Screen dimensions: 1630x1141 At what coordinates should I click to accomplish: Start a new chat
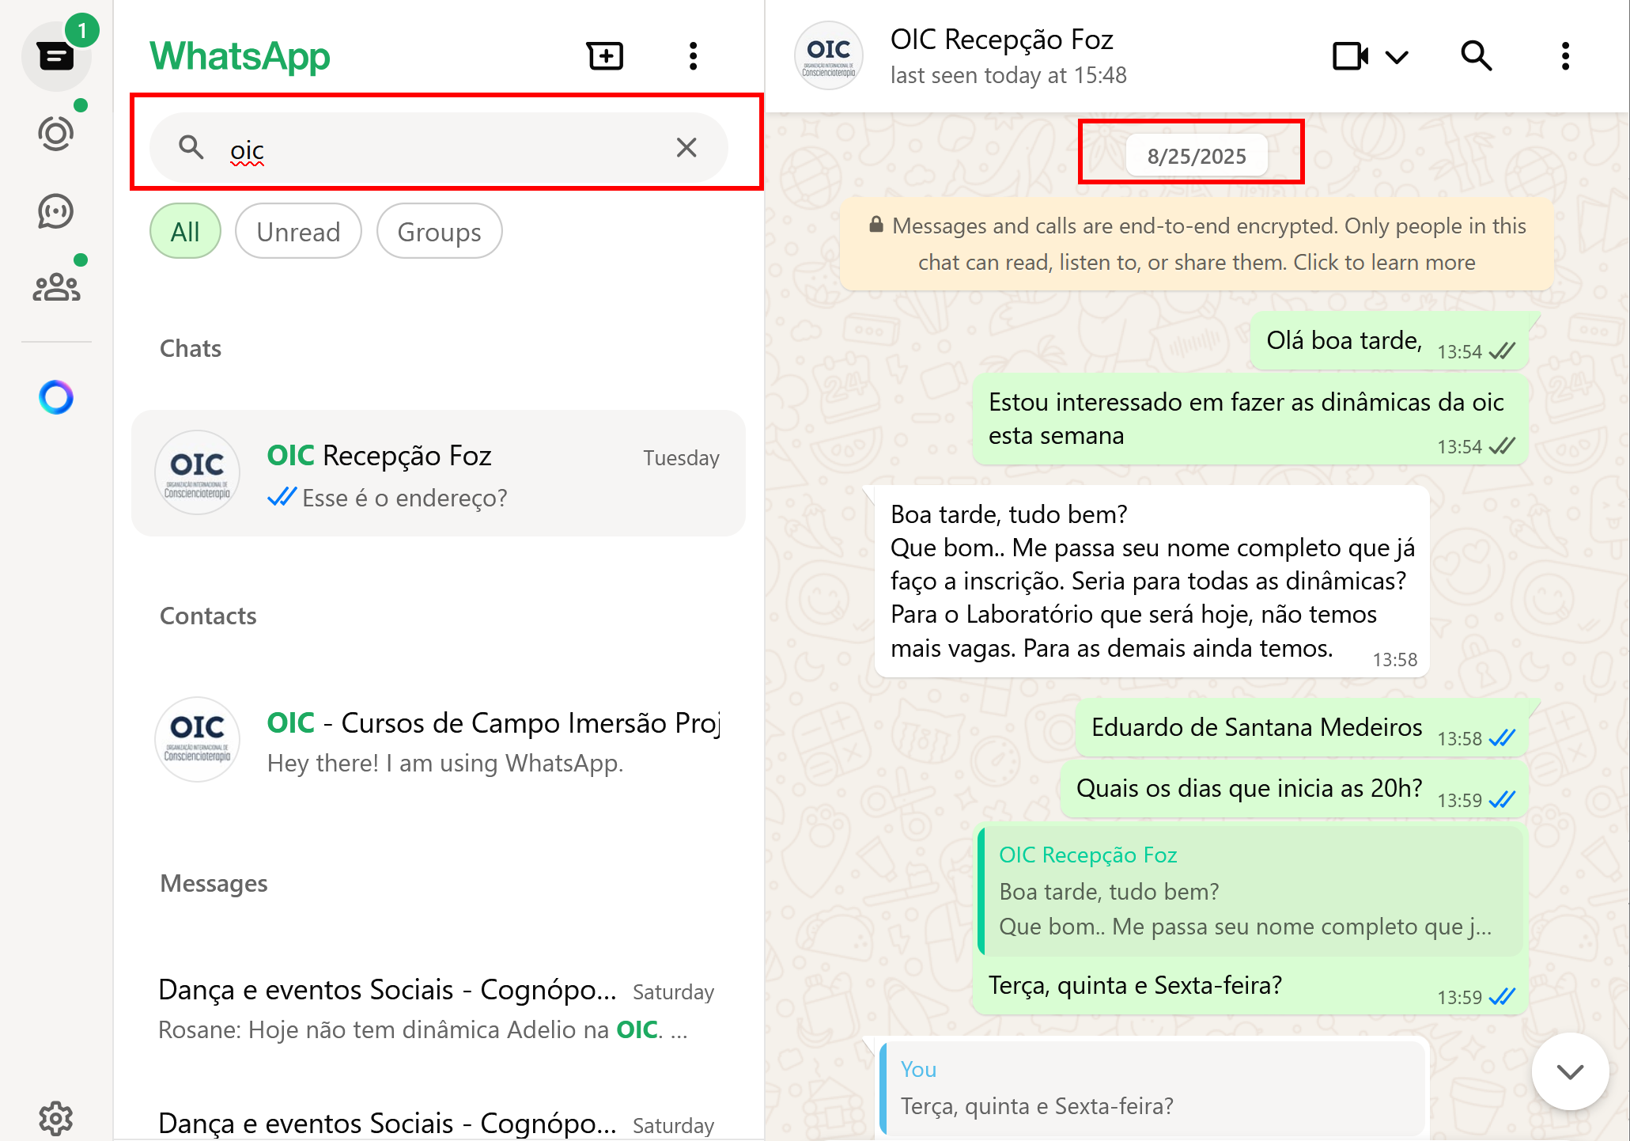pos(605,56)
